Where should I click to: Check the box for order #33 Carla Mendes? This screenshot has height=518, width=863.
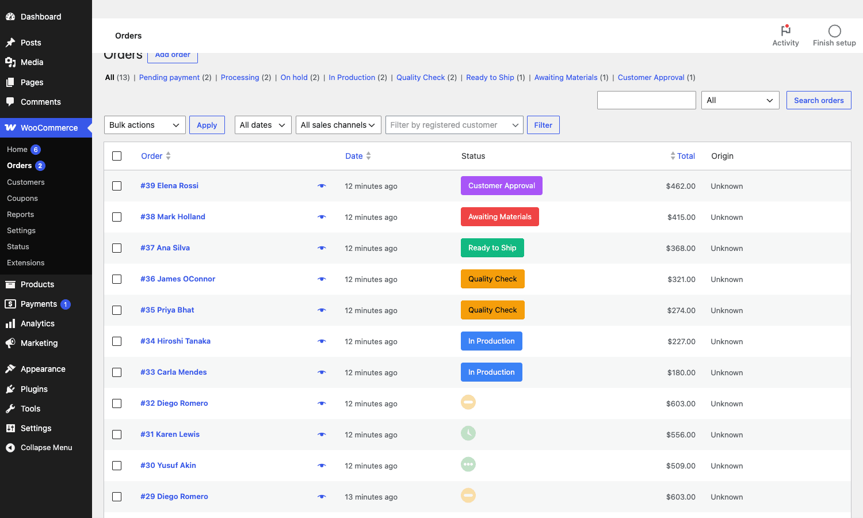pos(117,372)
